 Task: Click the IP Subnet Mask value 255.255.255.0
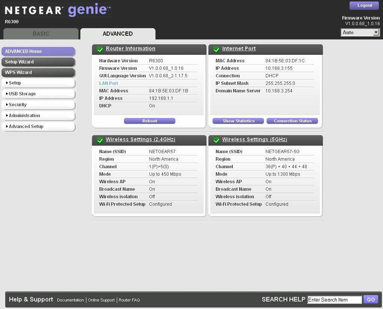[280, 83]
